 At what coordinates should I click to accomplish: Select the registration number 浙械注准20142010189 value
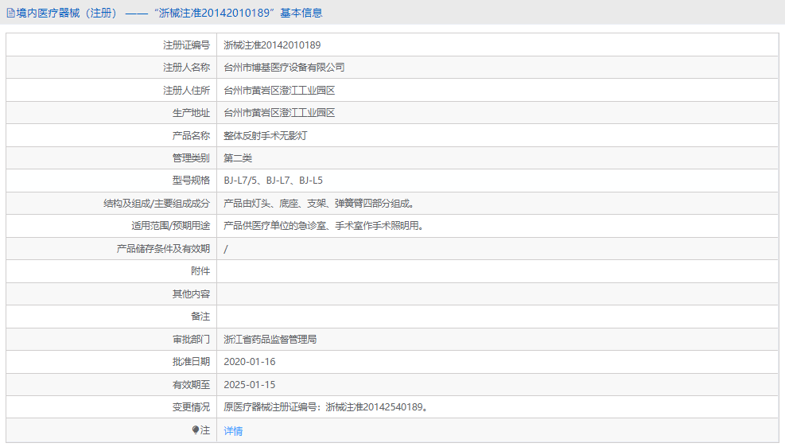tap(272, 45)
